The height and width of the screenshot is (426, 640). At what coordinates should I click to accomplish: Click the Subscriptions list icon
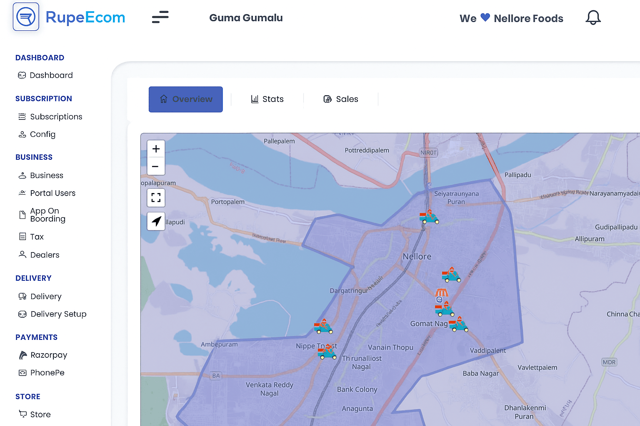(22, 116)
